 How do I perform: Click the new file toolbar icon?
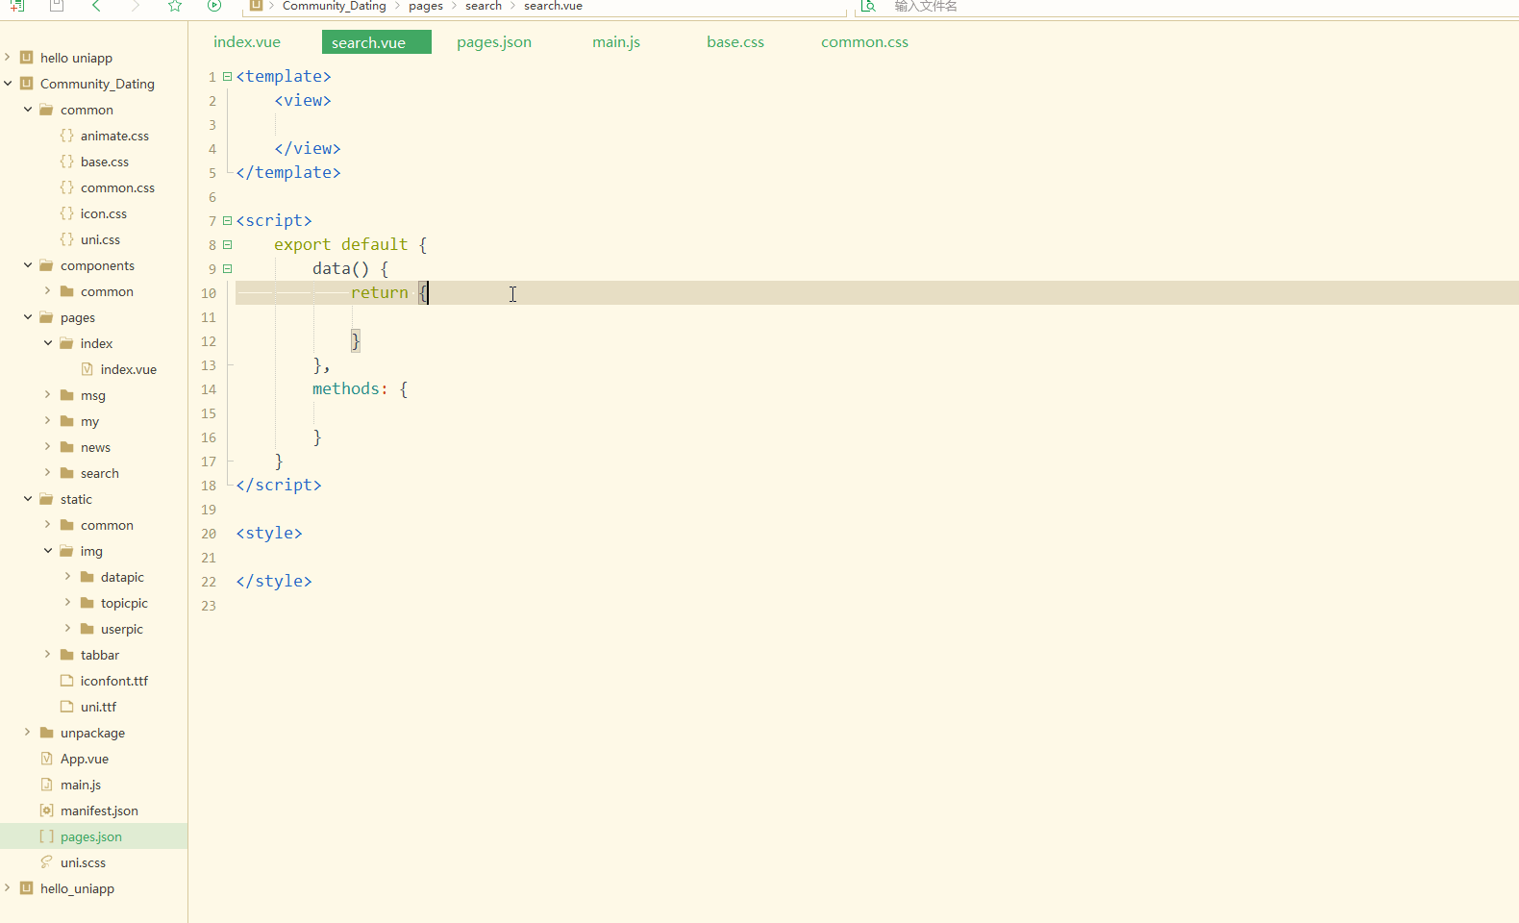coord(17,6)
